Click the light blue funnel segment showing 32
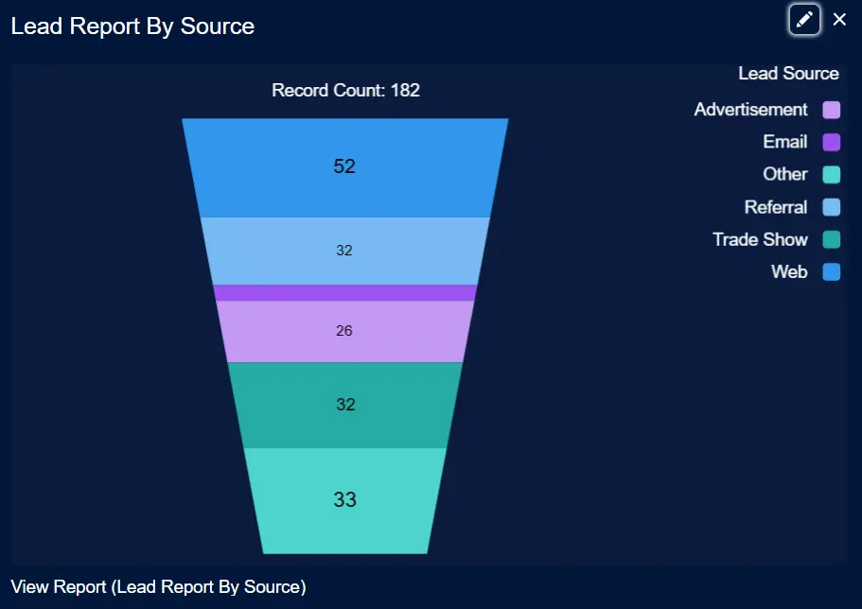 pos(344,251)
